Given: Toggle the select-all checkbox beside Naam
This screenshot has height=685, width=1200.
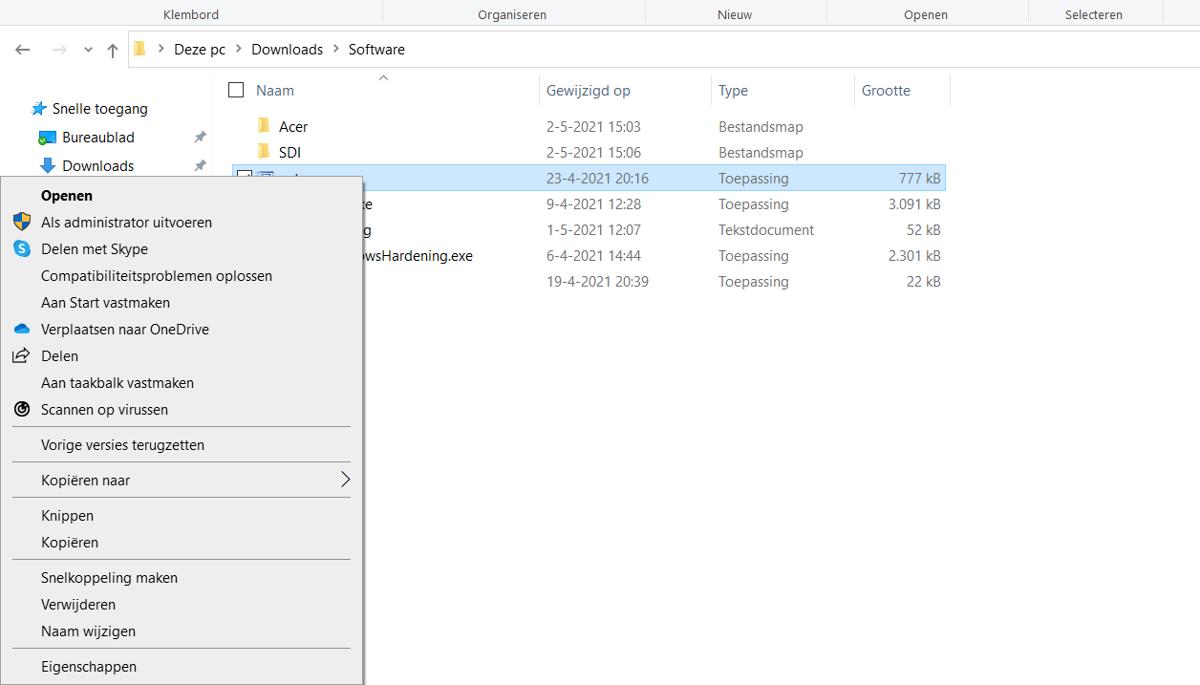Looking at the screenshot, I should tap(236, 91).
